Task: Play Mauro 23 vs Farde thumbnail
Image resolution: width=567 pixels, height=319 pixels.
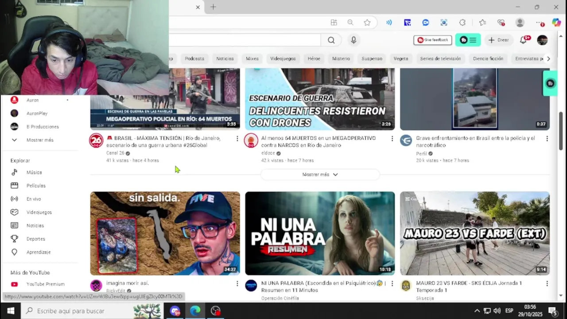Action: pos(475,233)
